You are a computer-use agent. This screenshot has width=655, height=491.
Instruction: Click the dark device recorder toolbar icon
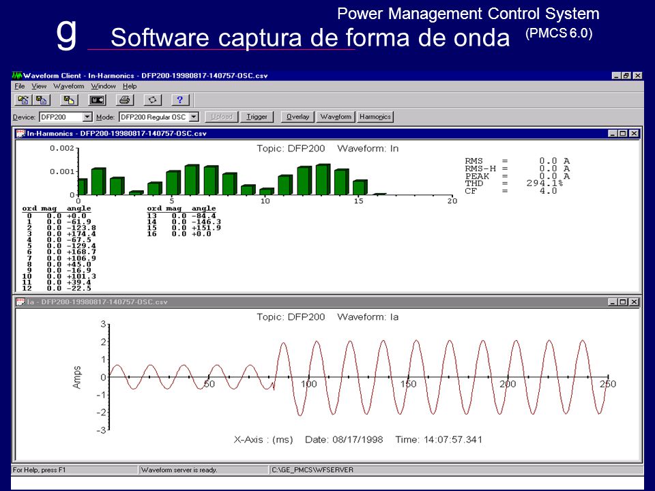[98, 100]
